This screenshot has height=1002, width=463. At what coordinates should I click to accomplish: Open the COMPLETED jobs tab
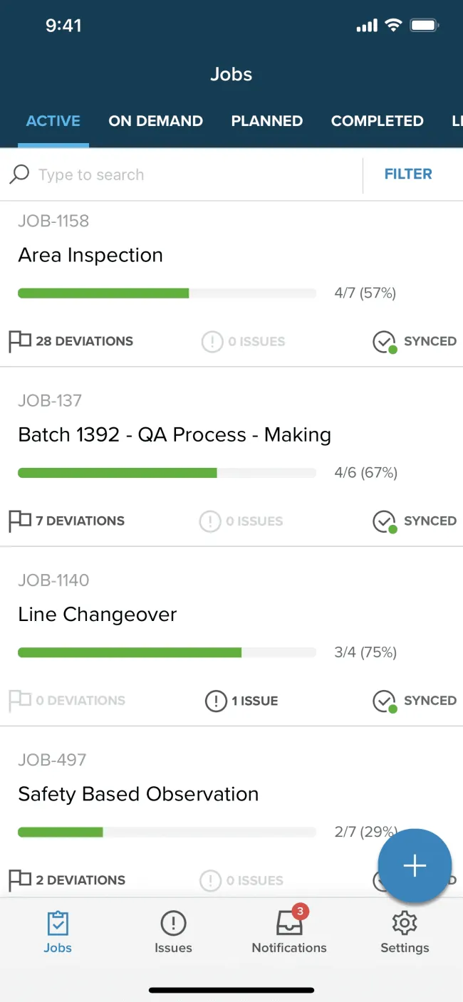(x=378, y=121)
